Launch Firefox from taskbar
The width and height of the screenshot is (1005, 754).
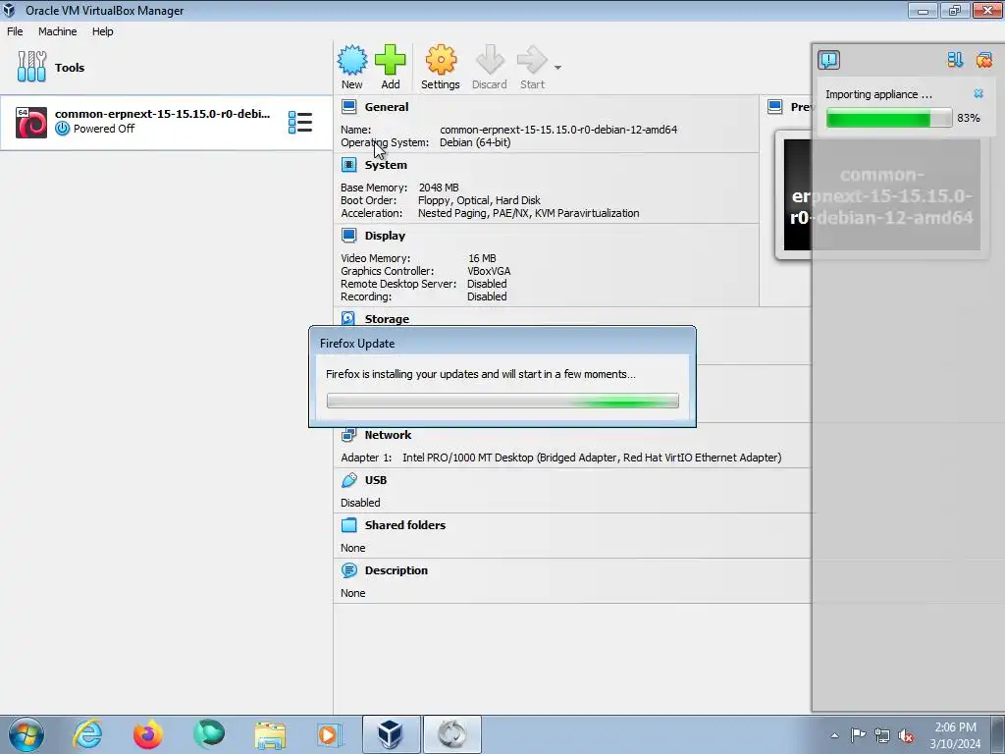pyautogui.click(x=148, y=734)
